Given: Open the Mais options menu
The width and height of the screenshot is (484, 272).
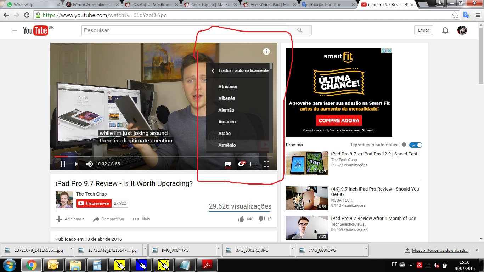Looking at the screenshot, I should coord(141,219).
